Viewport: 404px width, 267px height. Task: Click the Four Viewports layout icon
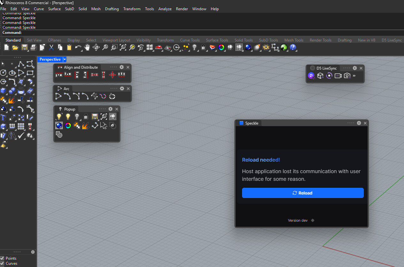click(x=149, y=48)
